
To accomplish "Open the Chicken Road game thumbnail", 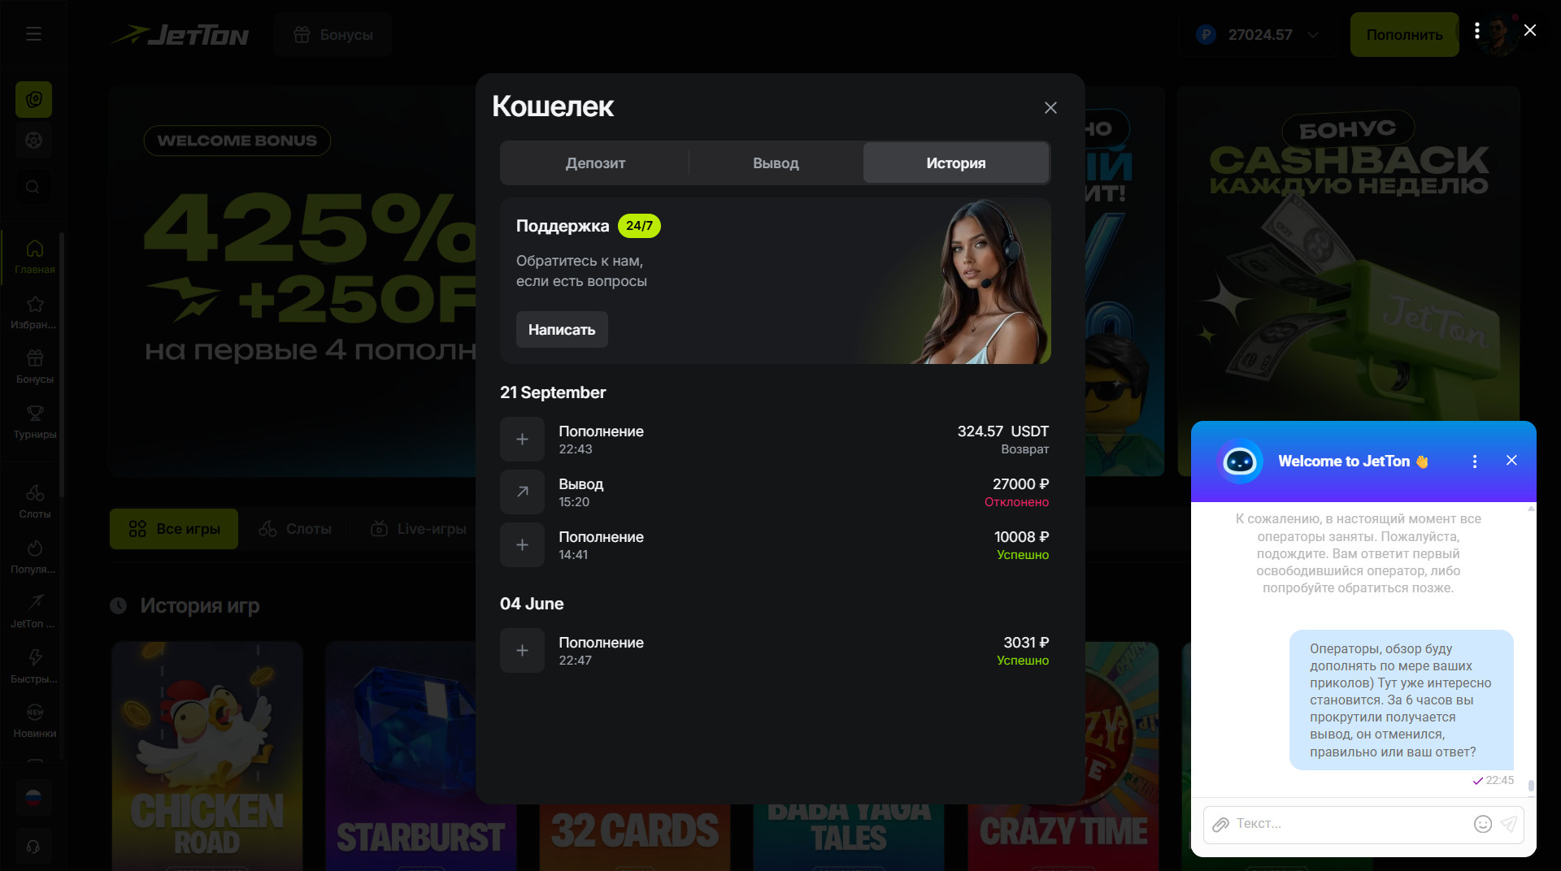I will pos(207,756).
